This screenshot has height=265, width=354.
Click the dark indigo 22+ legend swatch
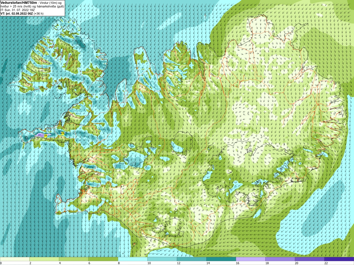[339, 259]
